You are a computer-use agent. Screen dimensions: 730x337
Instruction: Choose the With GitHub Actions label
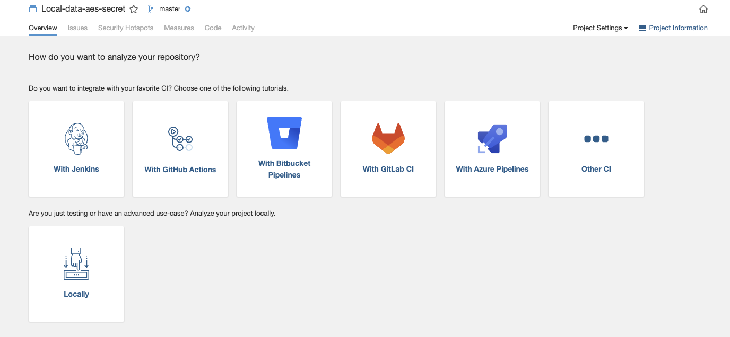tap(180, 170)
